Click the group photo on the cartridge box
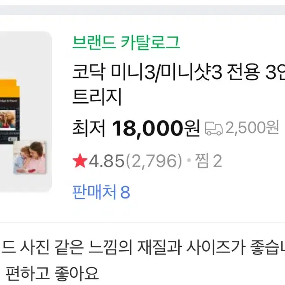 8,119
